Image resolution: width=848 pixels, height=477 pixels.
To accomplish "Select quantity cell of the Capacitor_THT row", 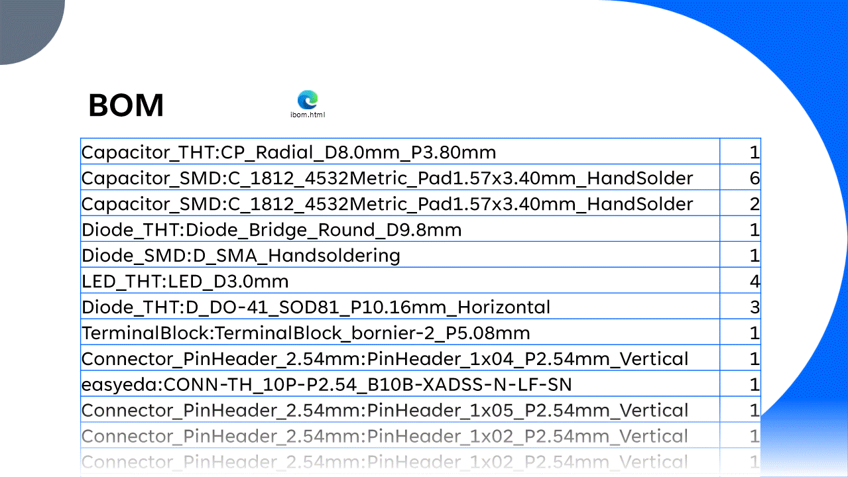I will click(740, 152).
